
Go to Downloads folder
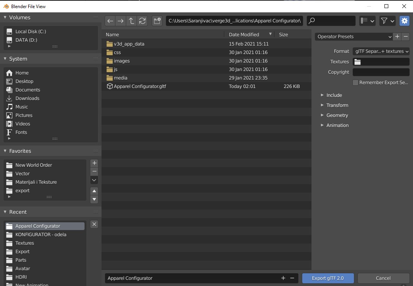[x=51, y=98]
